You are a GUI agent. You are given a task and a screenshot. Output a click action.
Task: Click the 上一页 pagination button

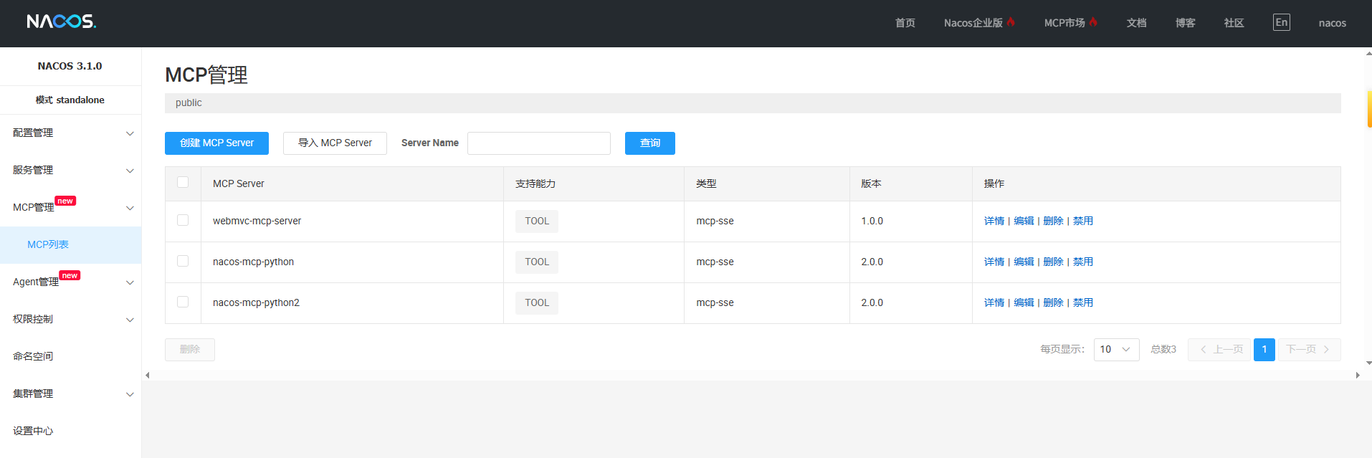1219,350
